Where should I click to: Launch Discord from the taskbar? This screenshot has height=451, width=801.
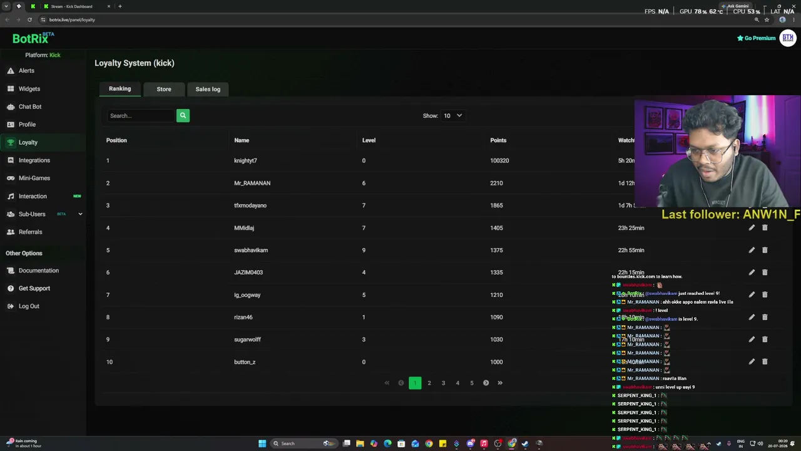pos(471,443)
